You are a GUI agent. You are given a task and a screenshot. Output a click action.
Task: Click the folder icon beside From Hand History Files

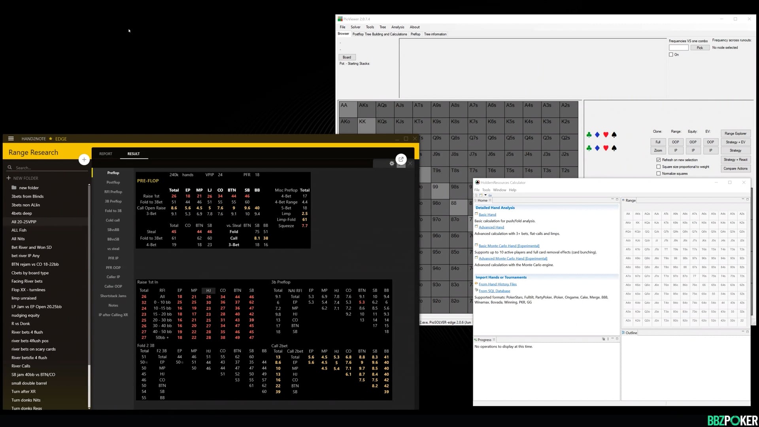[x=476, y=284]
